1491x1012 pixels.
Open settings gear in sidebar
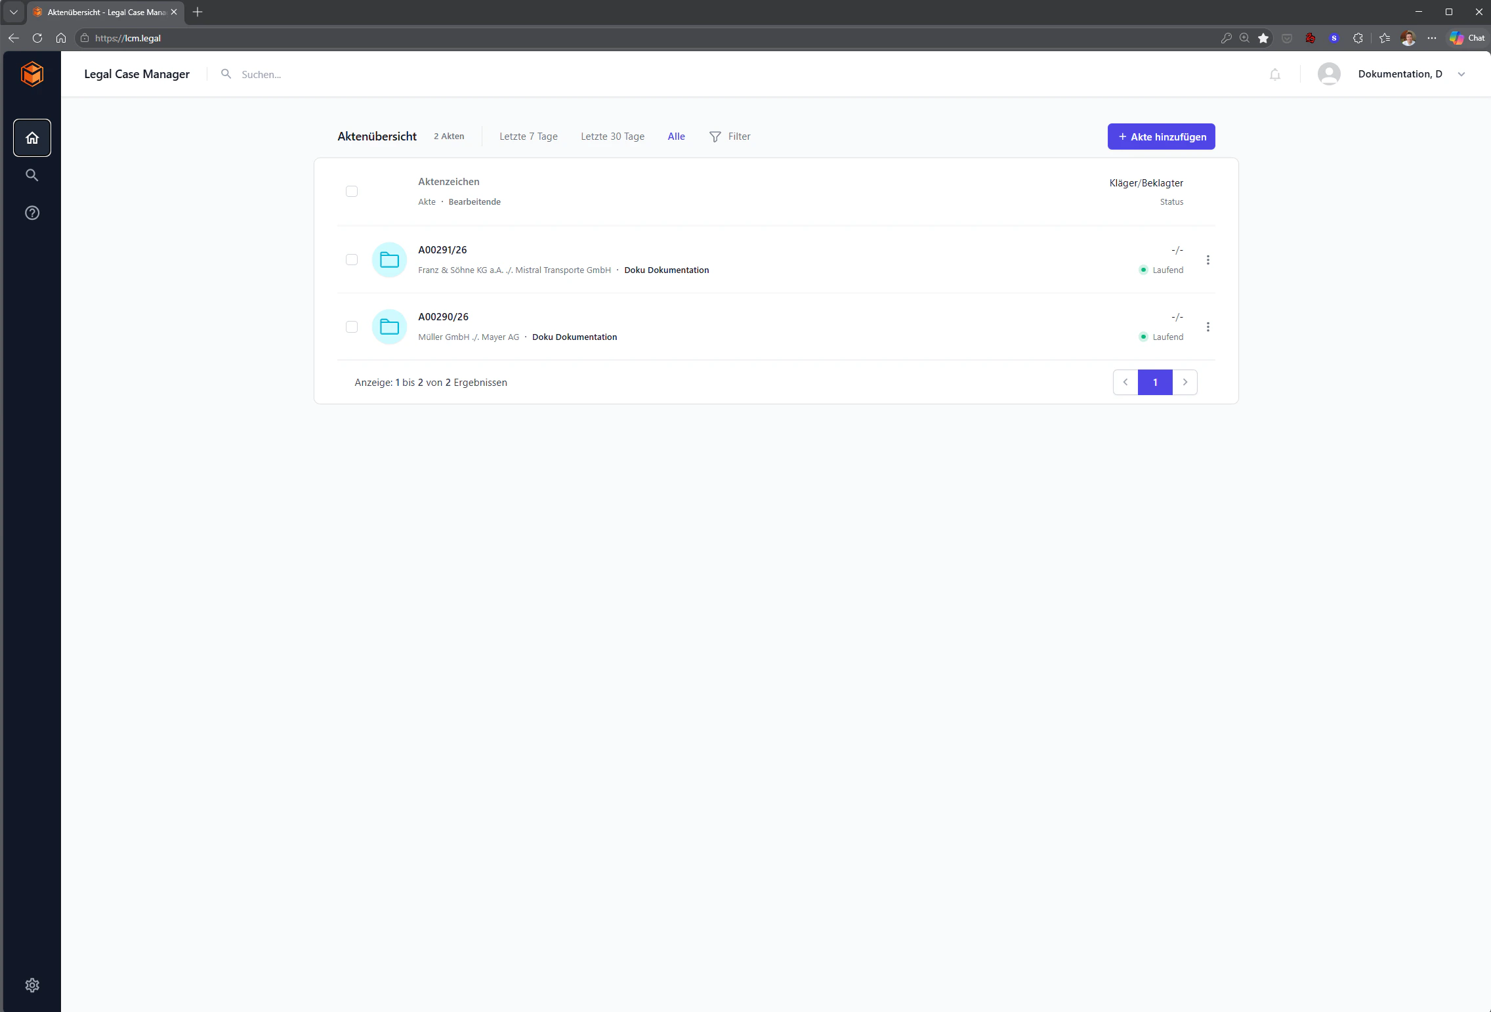pos(32,985)
